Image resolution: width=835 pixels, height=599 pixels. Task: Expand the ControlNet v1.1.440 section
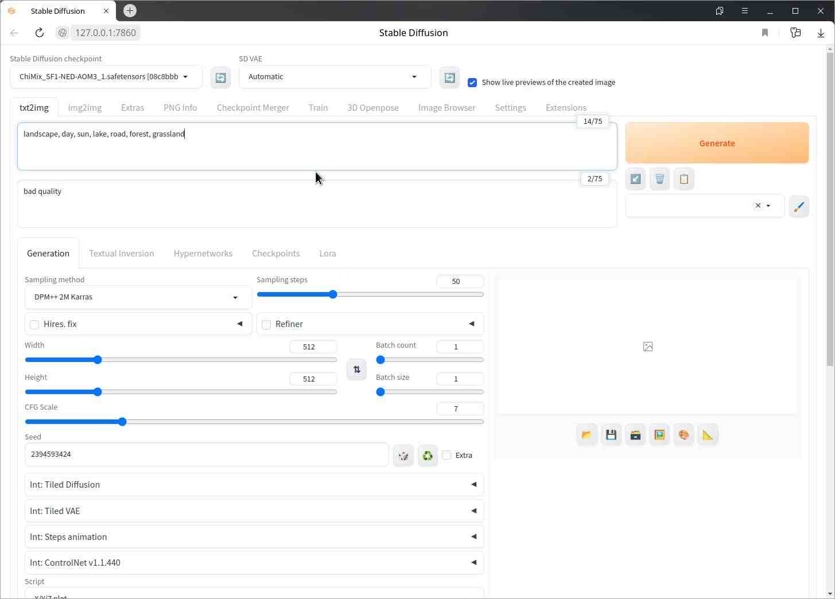pyautogui.click(x=254, y=562)
